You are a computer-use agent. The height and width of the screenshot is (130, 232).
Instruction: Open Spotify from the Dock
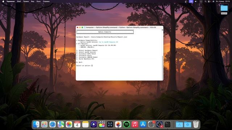[x=127, y=124]
